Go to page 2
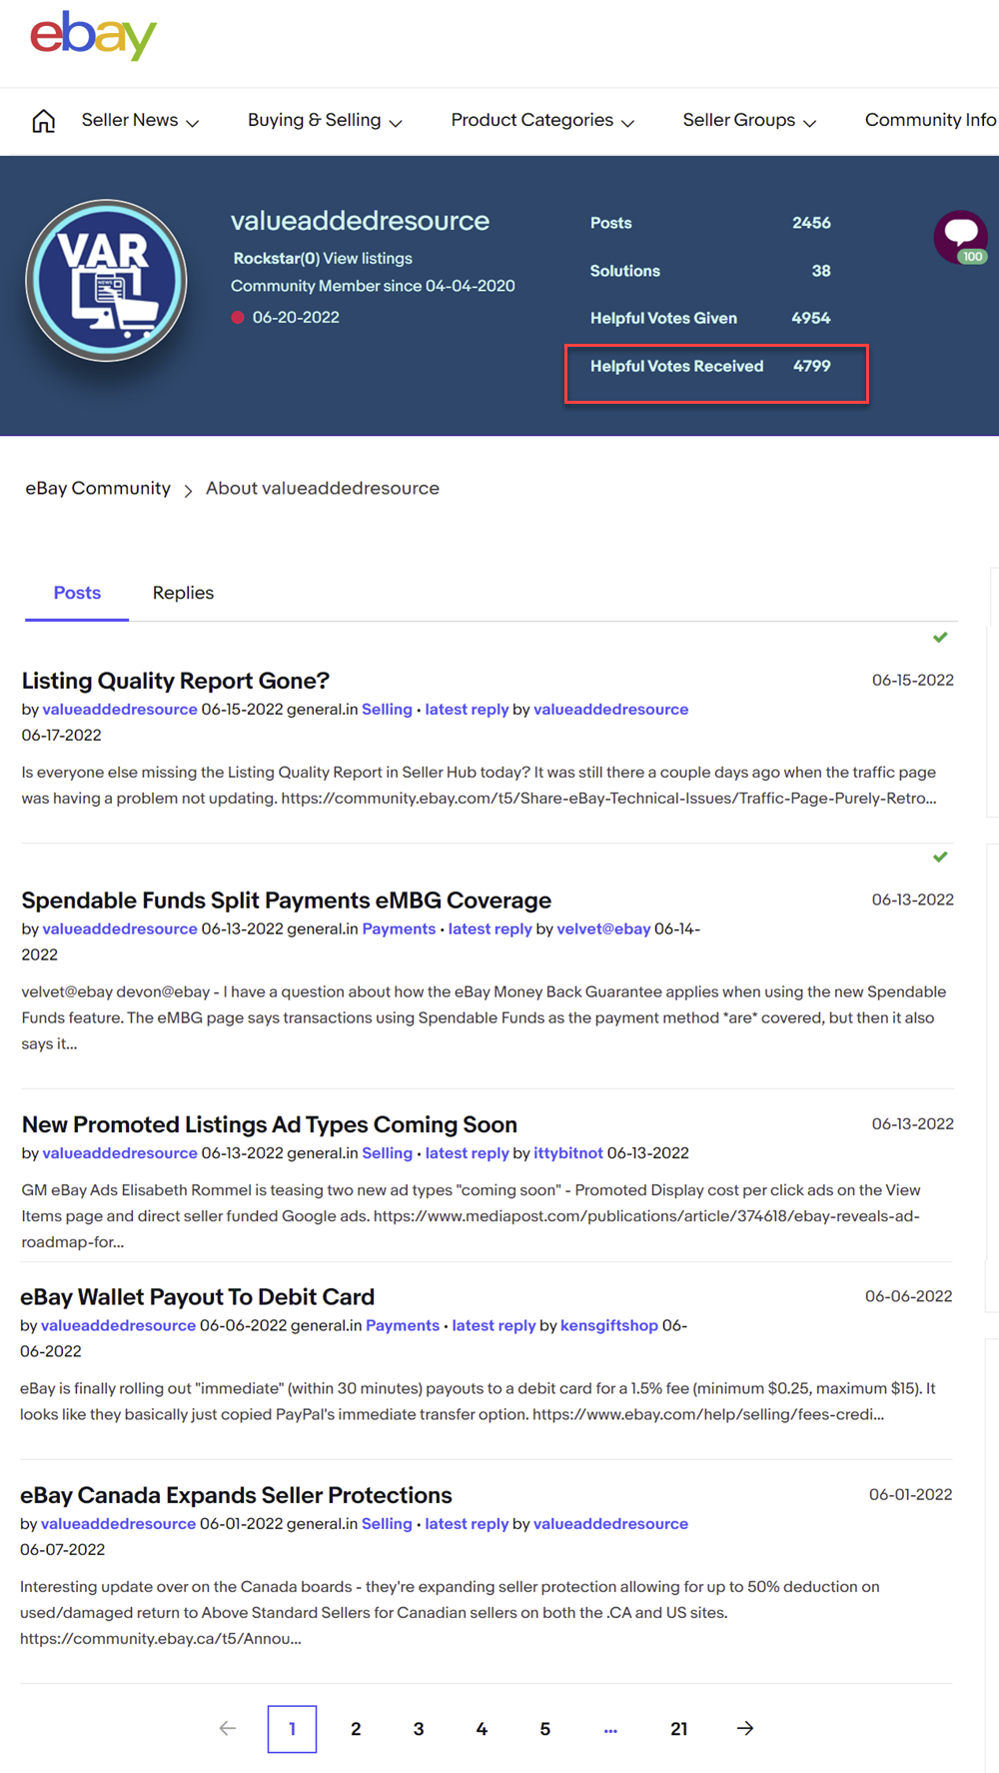 click(x=356, y=1729)
